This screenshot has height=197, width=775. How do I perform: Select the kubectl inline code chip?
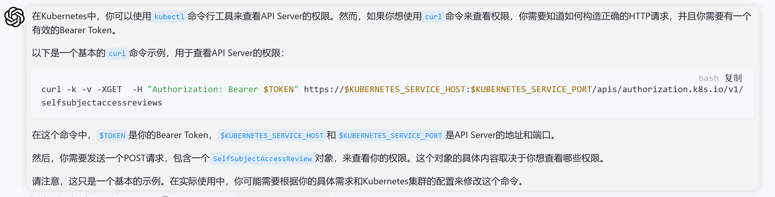point(169,17)
